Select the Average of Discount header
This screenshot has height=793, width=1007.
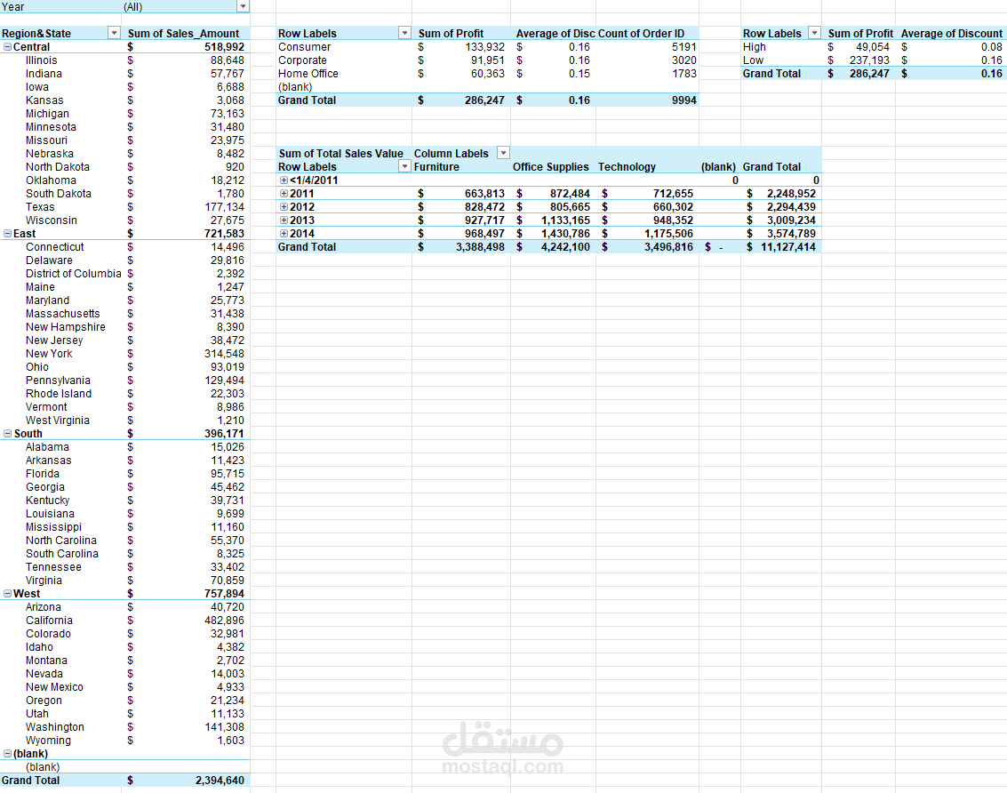pos(951,34)
